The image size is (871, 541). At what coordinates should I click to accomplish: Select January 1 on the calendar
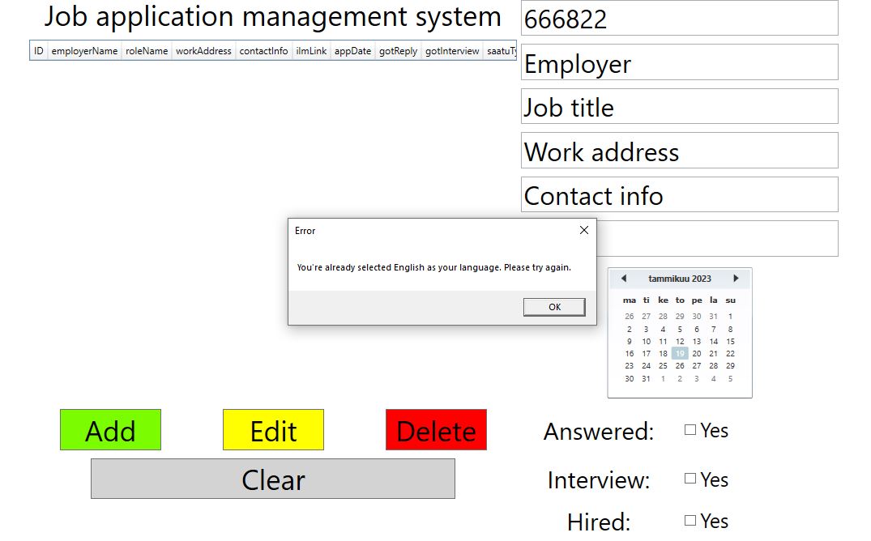pyautogui.click(x=730, y=316)
